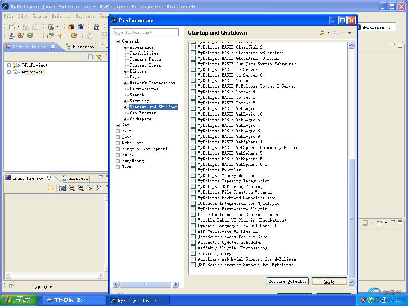Viewport: 408px width, 306px height.
Task: Click the MyEclipse perspective button
Action: tap(377, 27)
